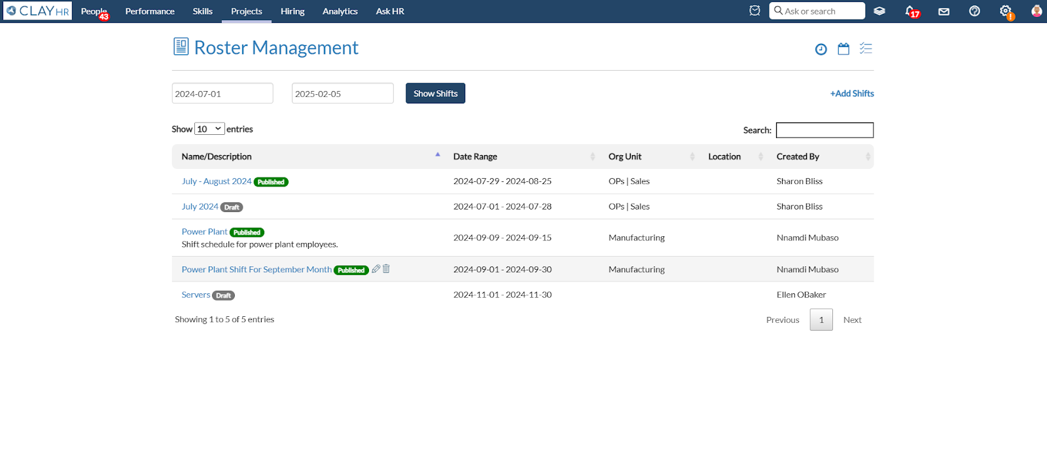
Task: Click Ellen OBaker in Created By column
Action: (x=801, y=295)
